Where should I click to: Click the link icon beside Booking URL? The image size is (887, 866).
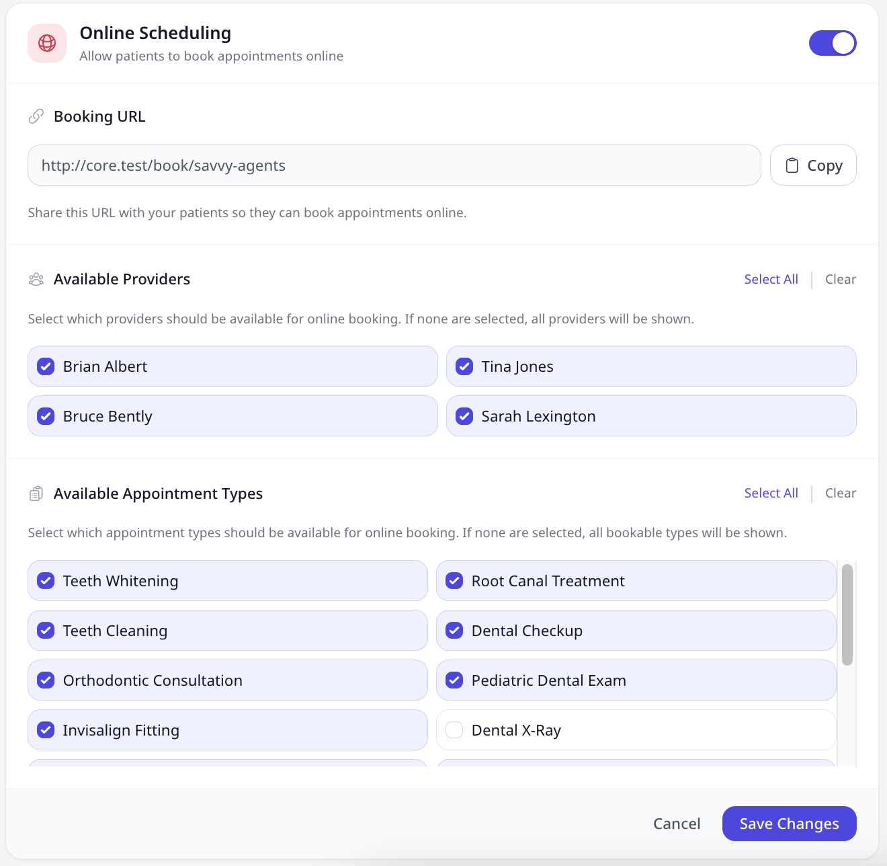click(36, 116)
